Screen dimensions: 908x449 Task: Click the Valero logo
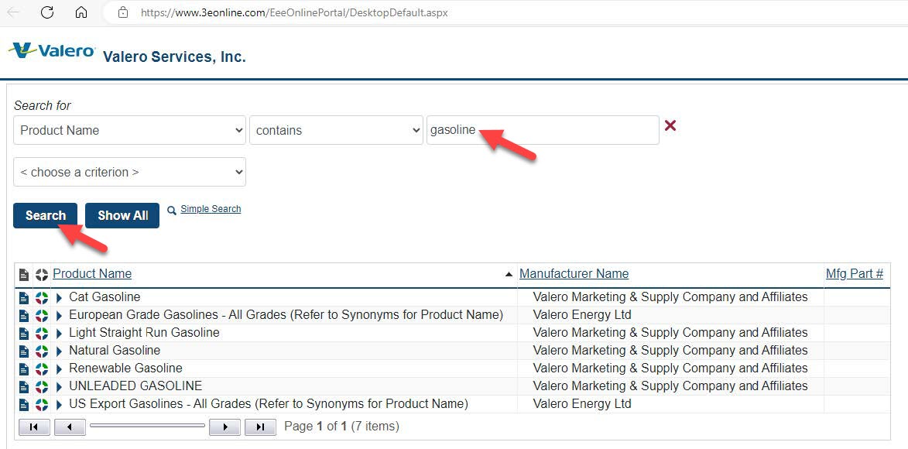(52, 51)
